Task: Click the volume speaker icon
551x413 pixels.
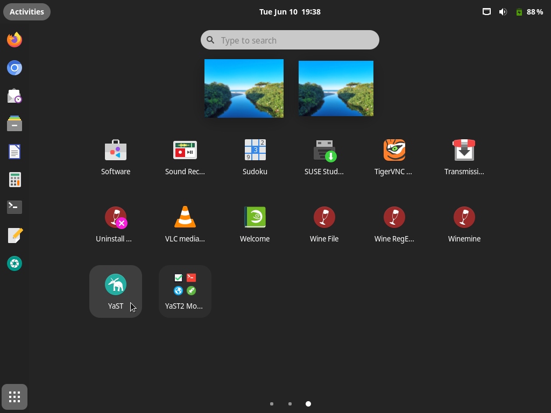Action: pos(503,12)
